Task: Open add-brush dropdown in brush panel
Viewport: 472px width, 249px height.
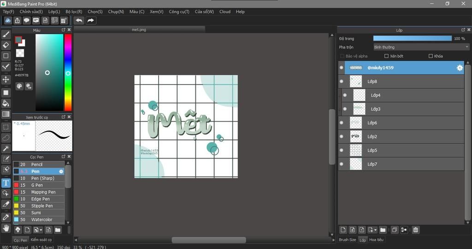Action: (x=41, y=230)
